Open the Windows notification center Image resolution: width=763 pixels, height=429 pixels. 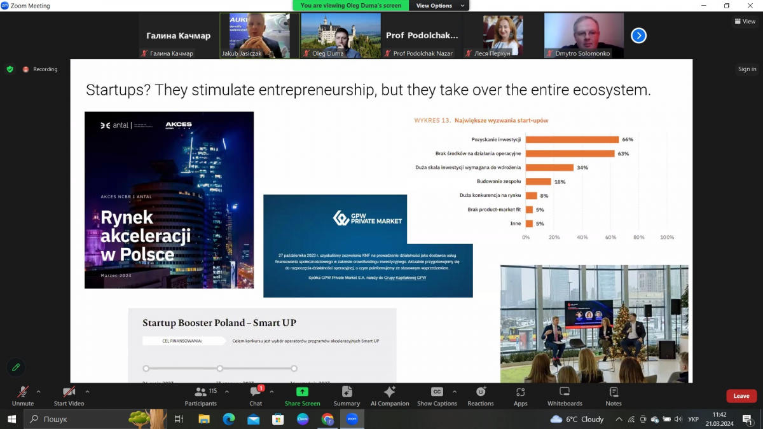(x=748, y=419)
